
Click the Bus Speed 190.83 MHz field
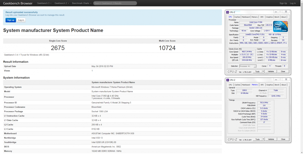[x=247, y=57]
